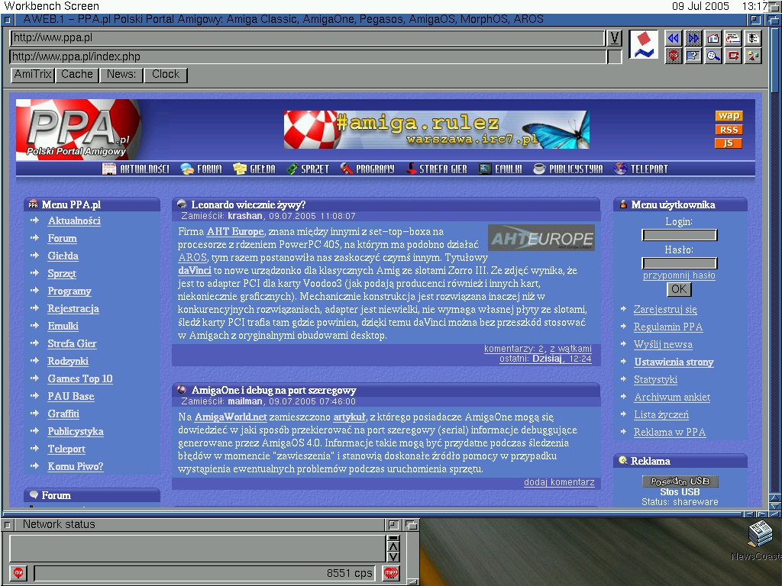782x586 pixels.
Task: Open GIEŁDA in the top navigation bar
Action: 254,169
